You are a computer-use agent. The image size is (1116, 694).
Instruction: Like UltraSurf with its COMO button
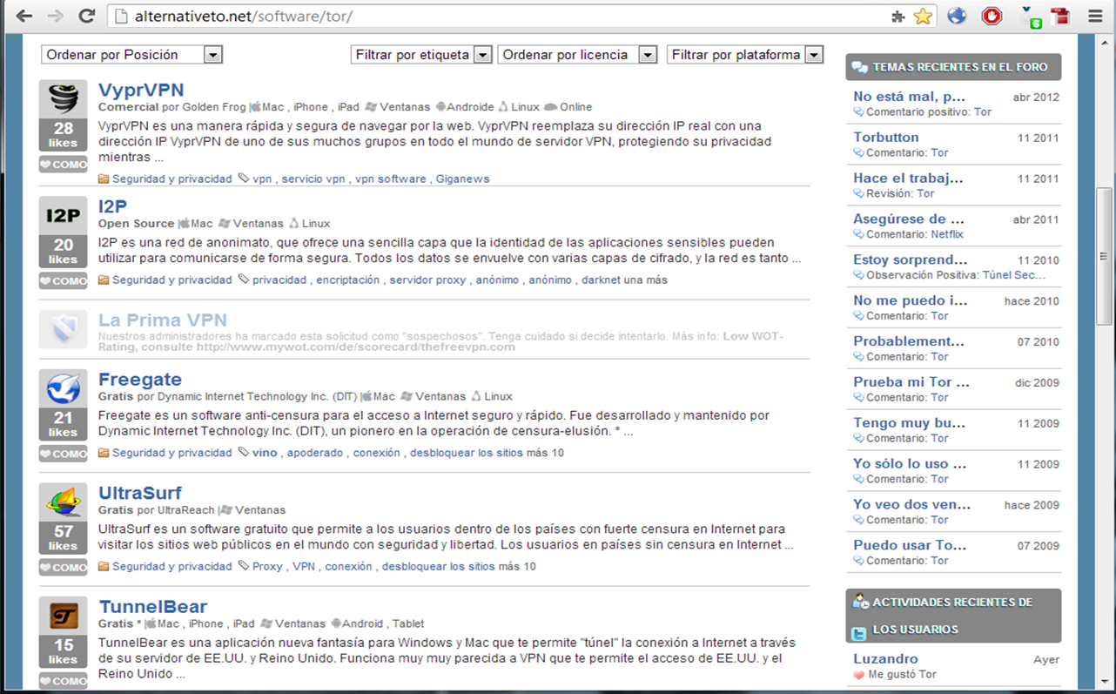(x=64, y=567)
